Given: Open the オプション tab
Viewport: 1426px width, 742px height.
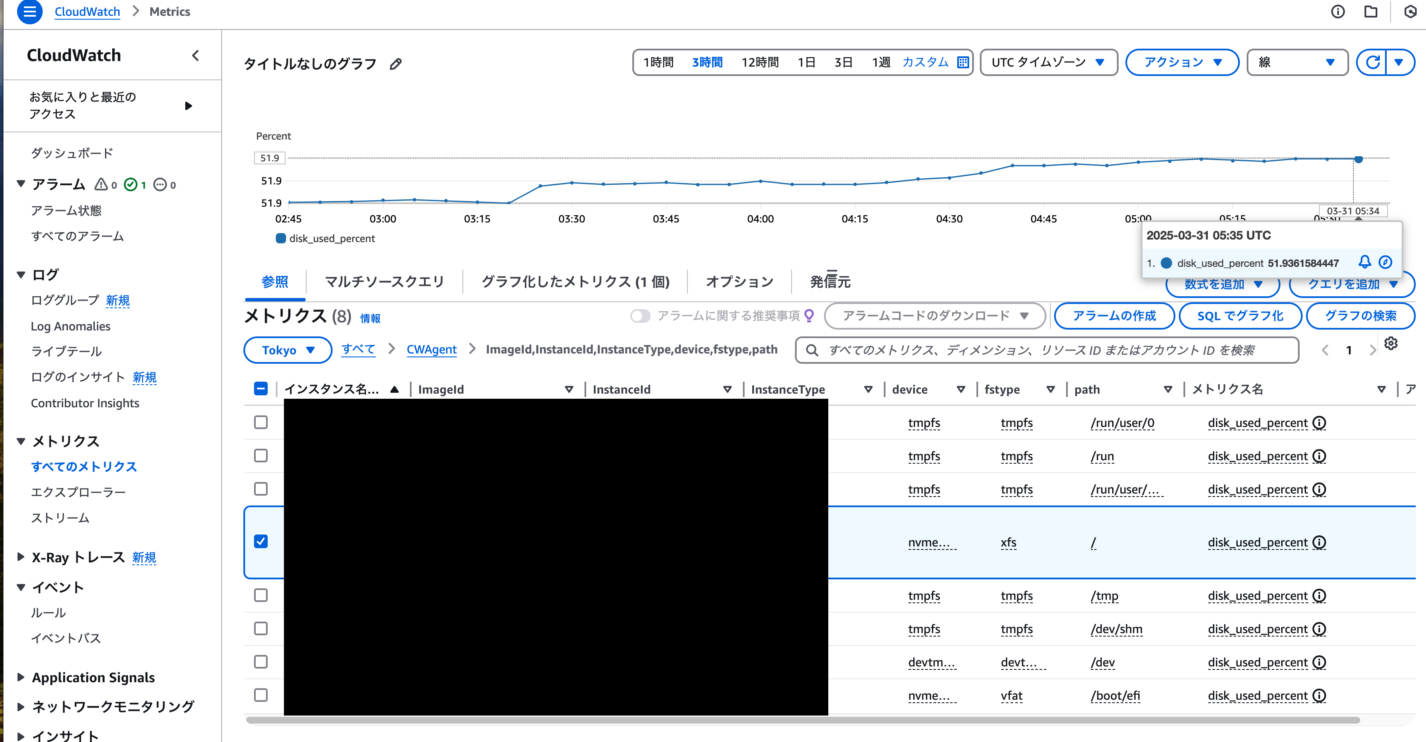Looking at the screenshot, I should 739,282.
